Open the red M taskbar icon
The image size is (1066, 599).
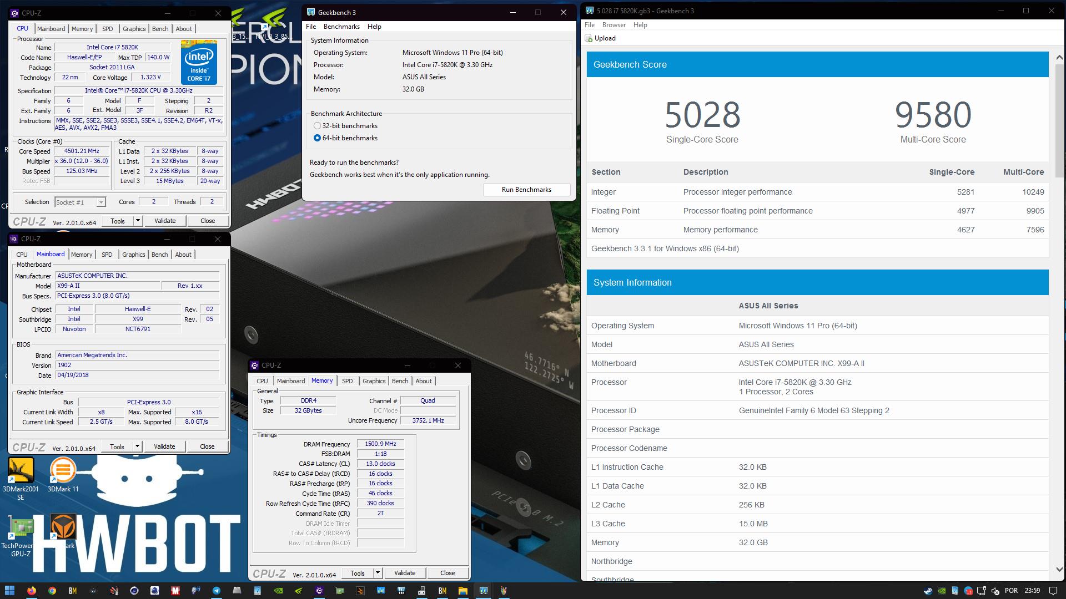[175, 591]
